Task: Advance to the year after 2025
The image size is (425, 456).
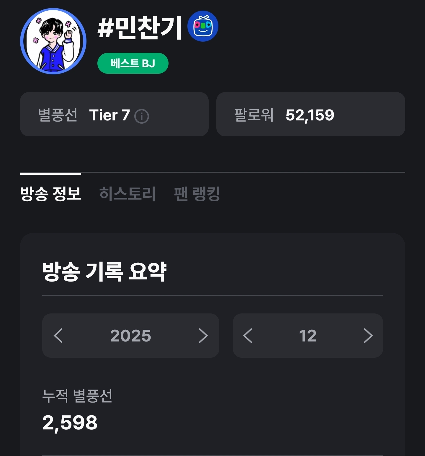Action: click(203, 336)
